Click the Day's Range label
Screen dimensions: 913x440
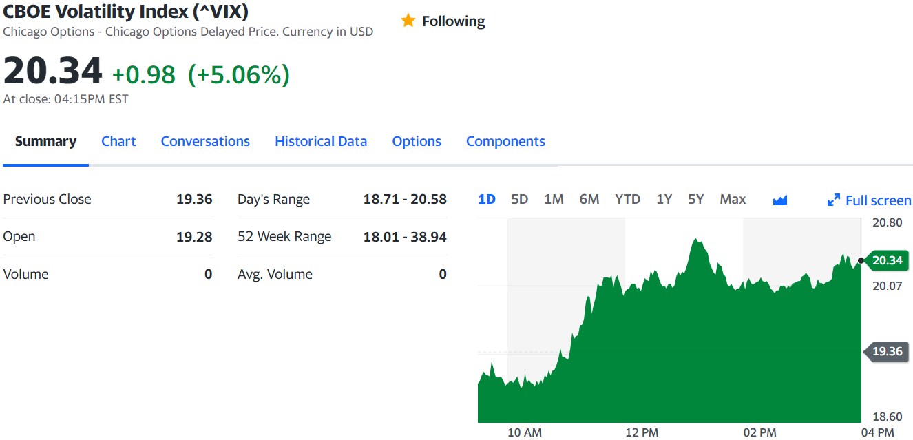(273, 199)
